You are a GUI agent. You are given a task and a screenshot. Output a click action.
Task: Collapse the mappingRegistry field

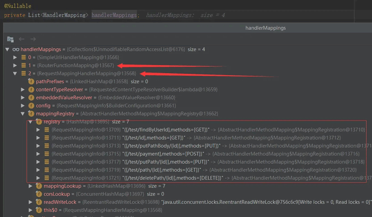[22, 114]
